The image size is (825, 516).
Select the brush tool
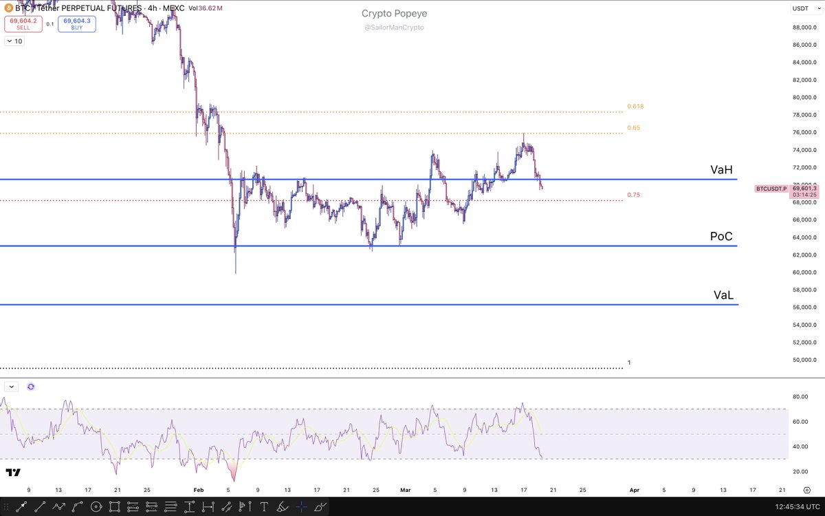(x=320, y=507)
